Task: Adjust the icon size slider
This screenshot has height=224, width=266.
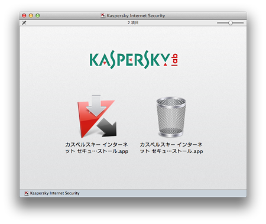Action: [x=231, y=23]
